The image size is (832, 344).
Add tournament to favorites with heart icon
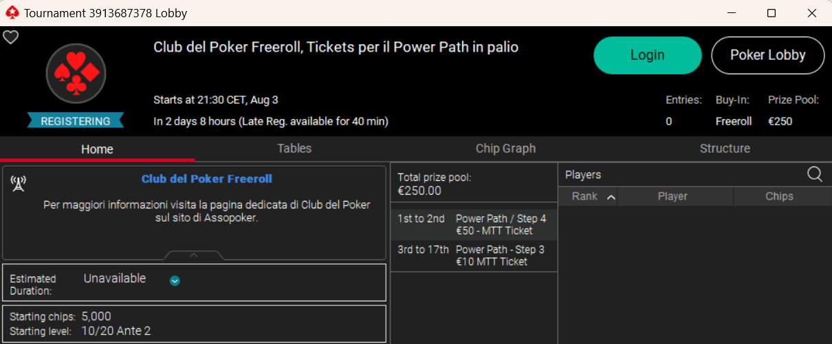click(x=10, y=38)
